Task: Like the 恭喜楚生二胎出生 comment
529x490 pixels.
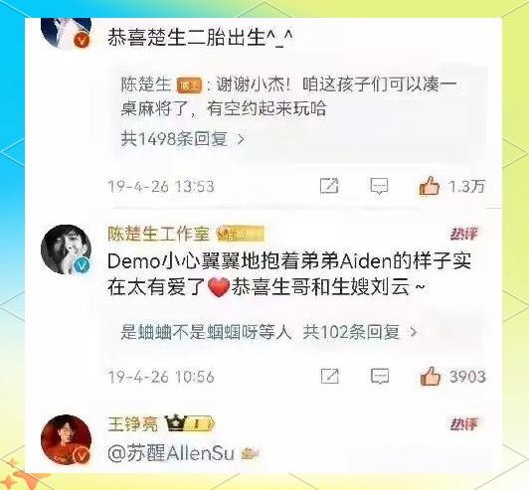Action: pyautogui.click(x=430, y=186)
